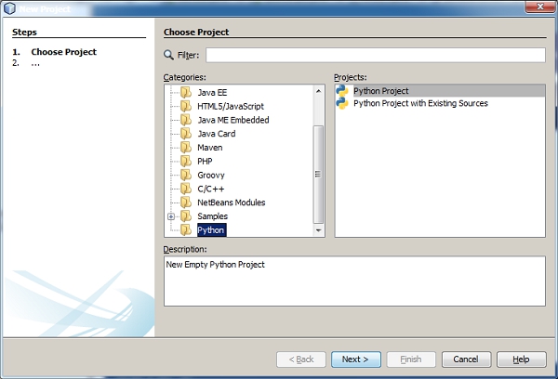The width and height of the screenshot is (558, 379).
Task: Select the NetBeans Modules category
Action: click(x=231, y=203)
